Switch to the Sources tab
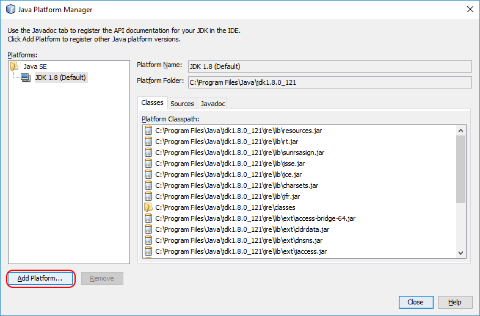This screenshot has height=316, width=480. (x=182, y=104)
